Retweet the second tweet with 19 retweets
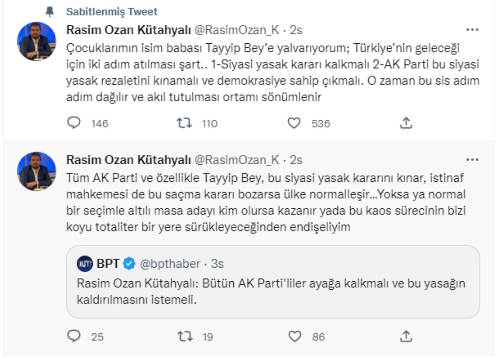Screen dimensions: 496x358 (x=185, y=337)
